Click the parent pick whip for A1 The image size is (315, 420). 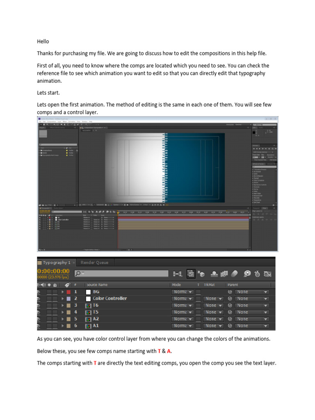(230, 326)
